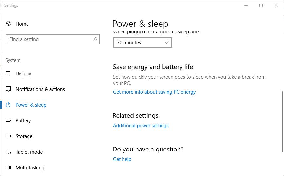Click the Battery icon in sidebar
Image resolution: width=284 pixels, height=176 pixels.
click(8, 120)
